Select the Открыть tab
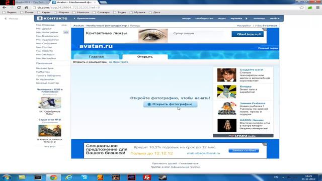 145,57
